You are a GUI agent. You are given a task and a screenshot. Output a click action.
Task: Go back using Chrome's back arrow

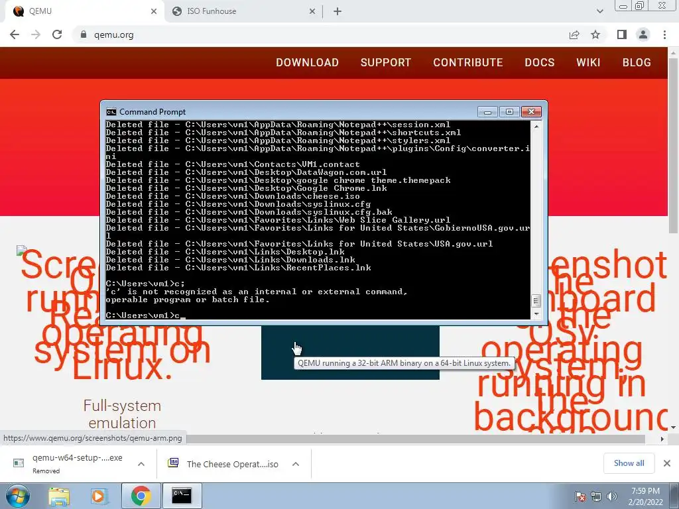coord(15,34)
